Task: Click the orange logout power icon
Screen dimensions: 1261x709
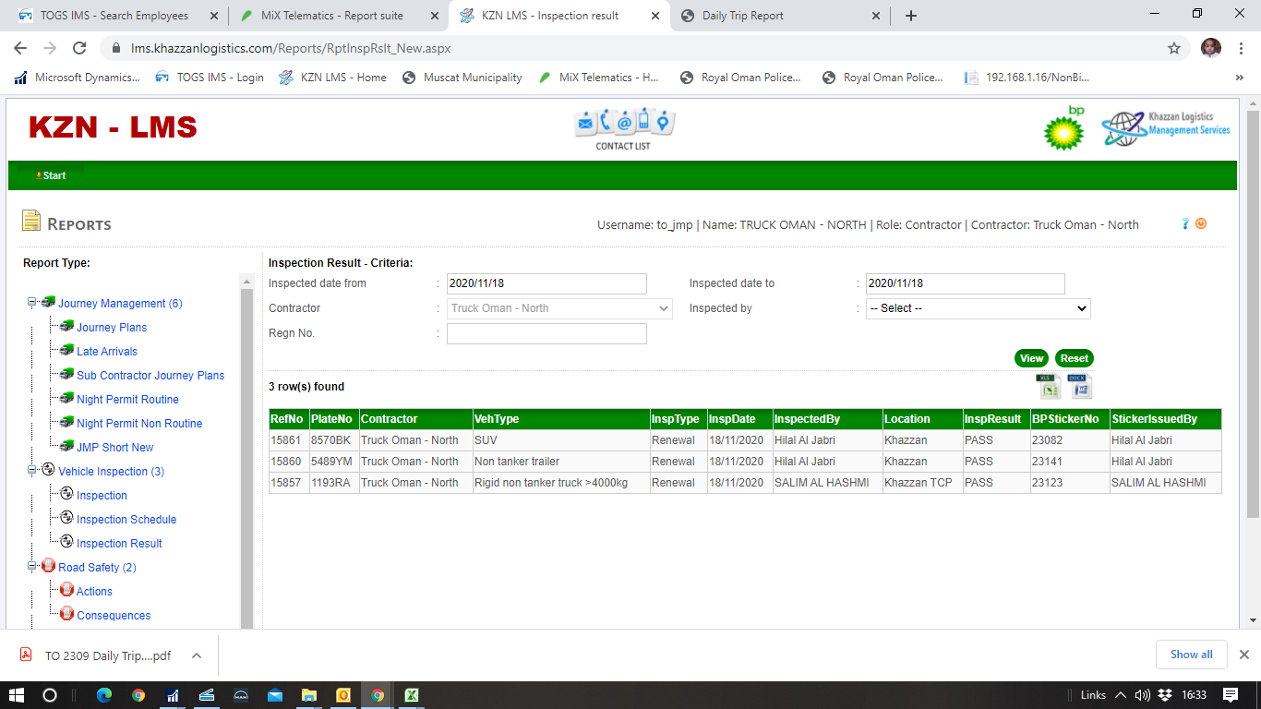Action: point(1201,223)
